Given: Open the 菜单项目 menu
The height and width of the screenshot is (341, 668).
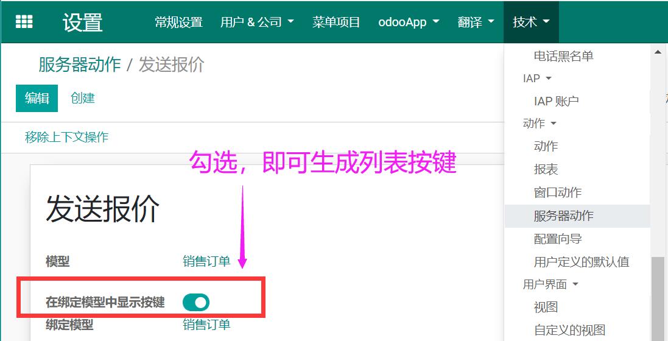Looking at the screenshot, I should click(x=336, y=22).
